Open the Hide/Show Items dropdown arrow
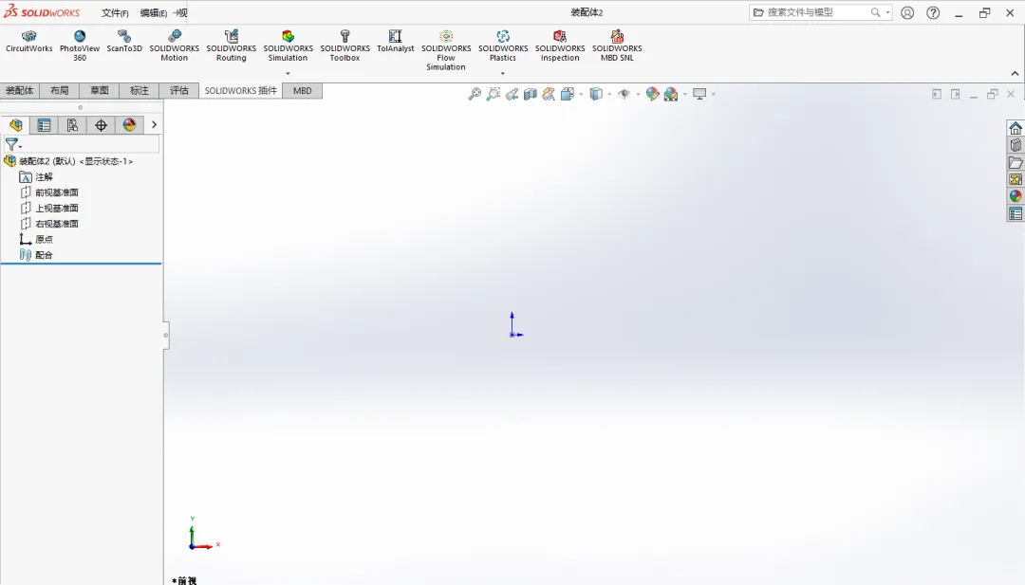The height and width of the screenshot is (585, 1025). click(638, 95)
